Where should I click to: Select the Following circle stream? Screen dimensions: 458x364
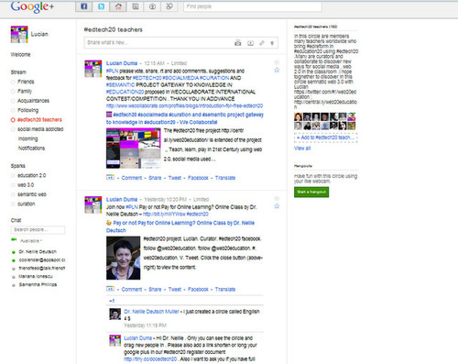28,110
